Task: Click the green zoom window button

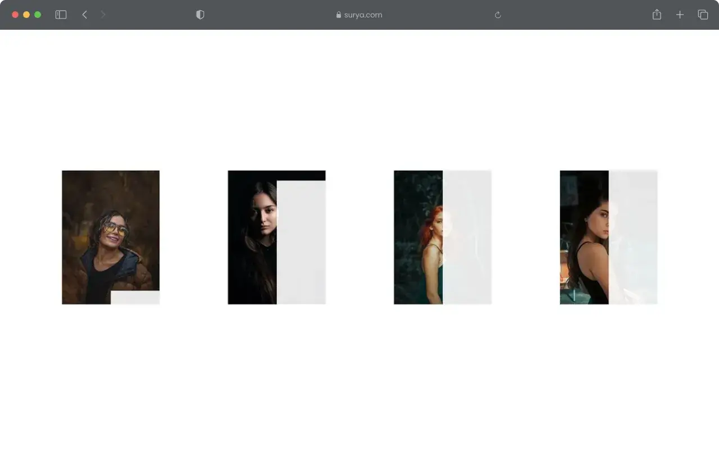Action: [38, 15]
